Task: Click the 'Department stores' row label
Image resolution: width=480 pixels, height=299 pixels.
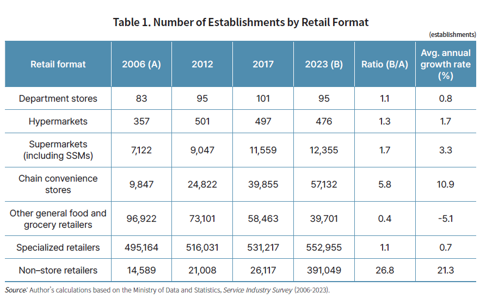Action: [58, 98]
